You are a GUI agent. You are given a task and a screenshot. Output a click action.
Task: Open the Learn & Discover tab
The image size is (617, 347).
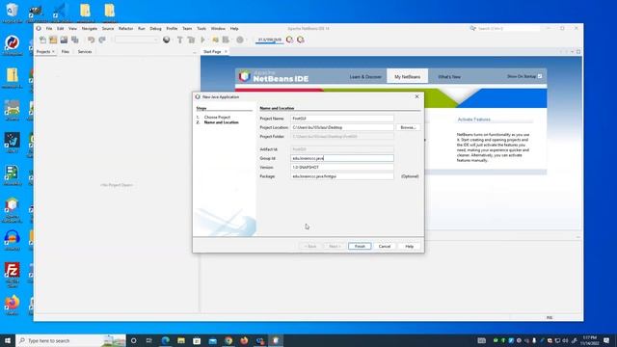click(365, 77)
